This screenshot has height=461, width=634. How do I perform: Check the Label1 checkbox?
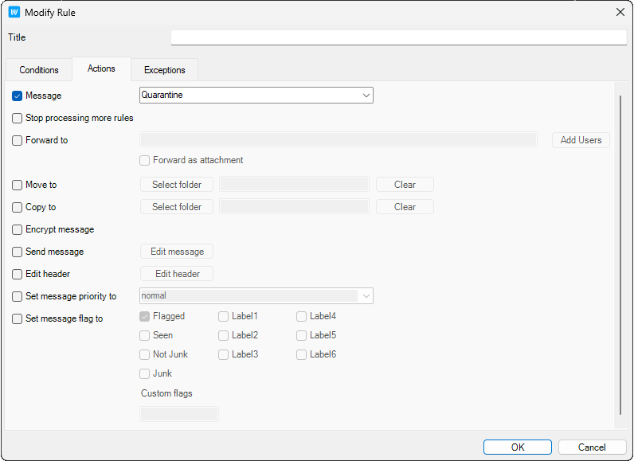[x=223, y=316]
